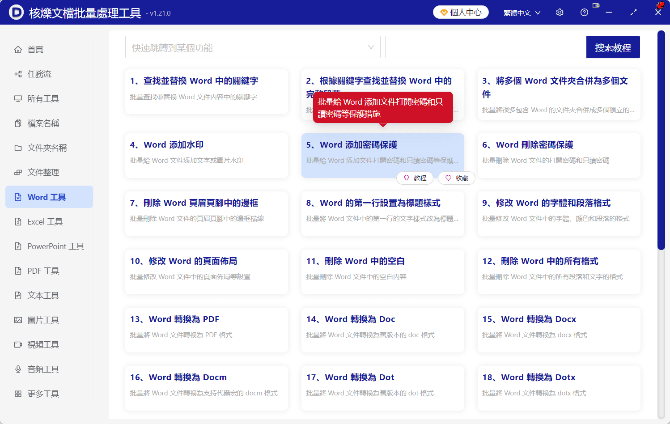Open the application settings gear icon
Viewport: 670px width, 424px height.
pyautogui.click(x=559, y=12)
